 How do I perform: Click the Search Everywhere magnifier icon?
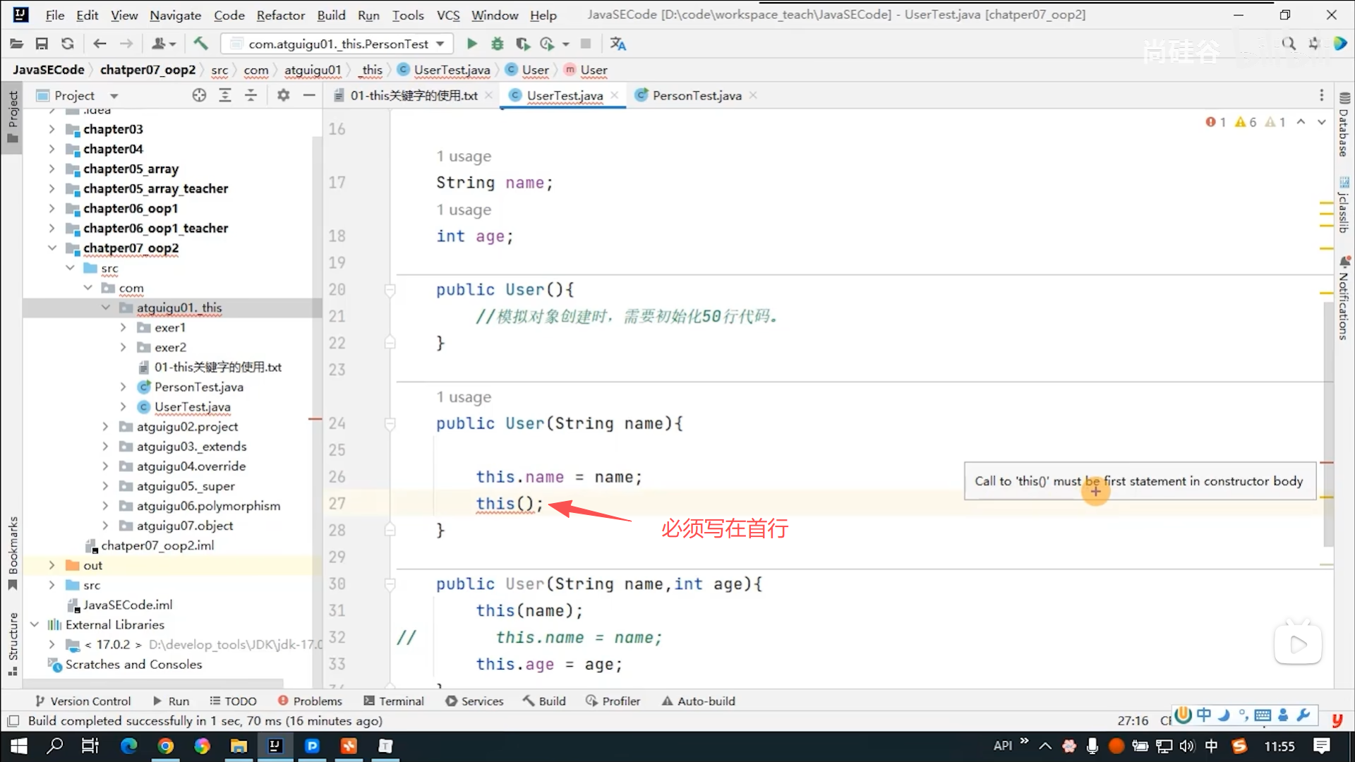[1289, 44]
